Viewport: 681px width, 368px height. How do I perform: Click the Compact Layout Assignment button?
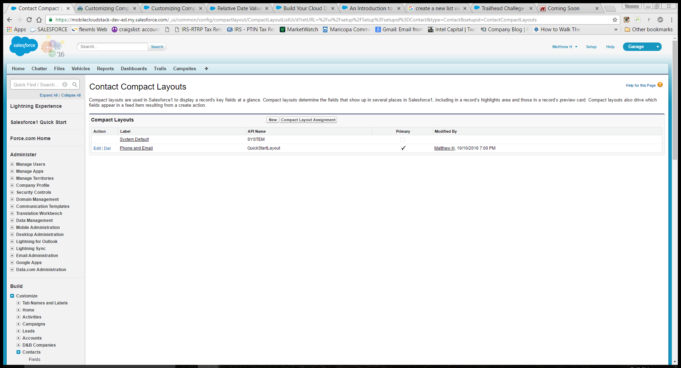tap(308, 120)
